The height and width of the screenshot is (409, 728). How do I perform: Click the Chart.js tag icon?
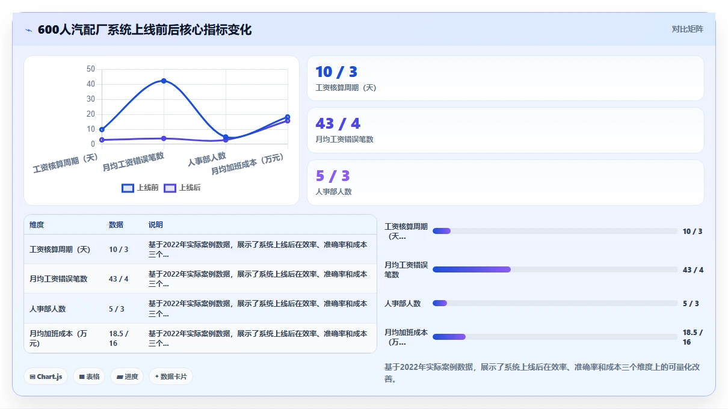(32, 377)
